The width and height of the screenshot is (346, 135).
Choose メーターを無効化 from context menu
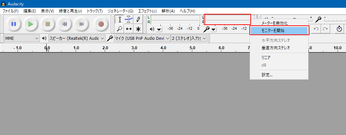(x=279, y=23)
